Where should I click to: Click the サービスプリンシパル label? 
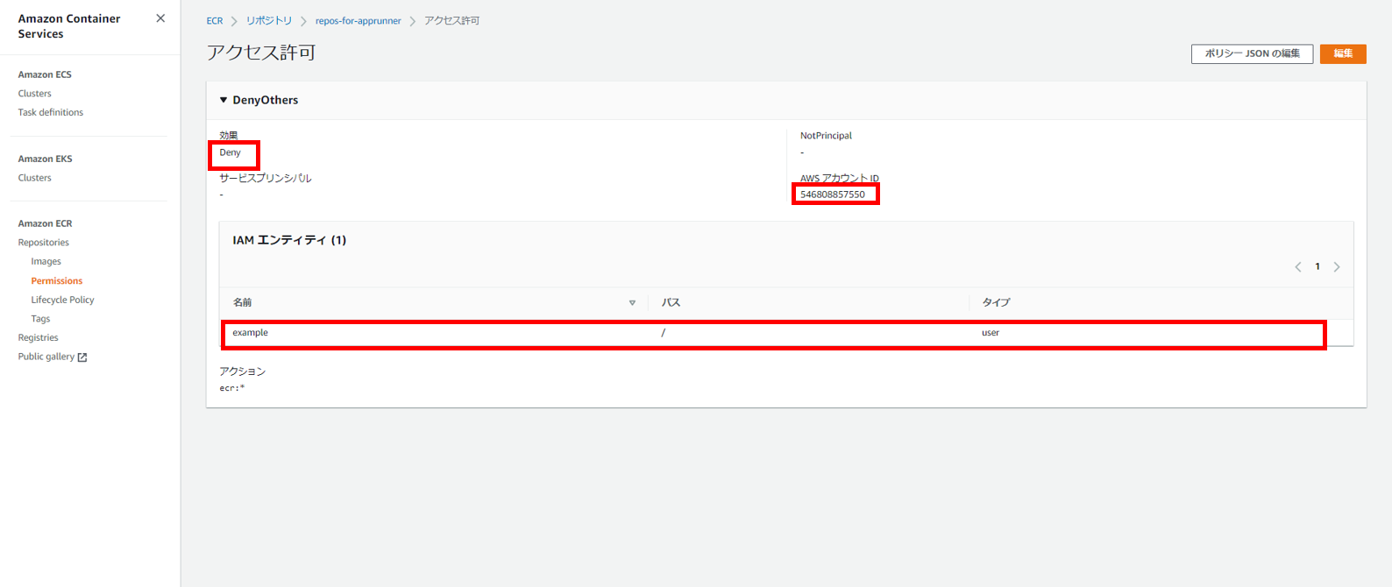pyautogui.click(x=266, y=178)
